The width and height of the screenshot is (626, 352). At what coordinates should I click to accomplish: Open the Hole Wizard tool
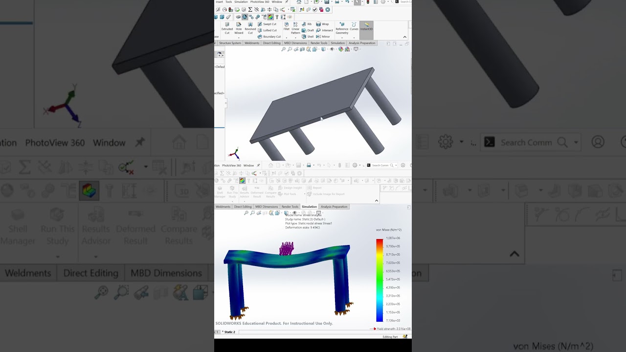(239, 29)
